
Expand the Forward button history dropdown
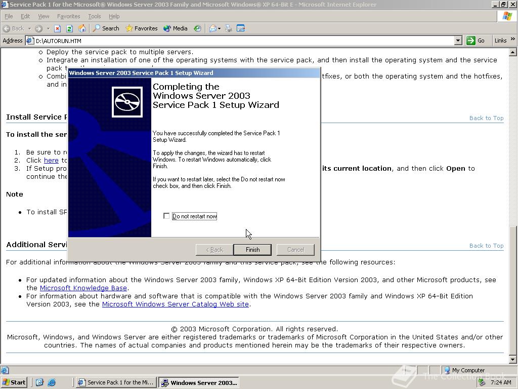tap(48, 28)
